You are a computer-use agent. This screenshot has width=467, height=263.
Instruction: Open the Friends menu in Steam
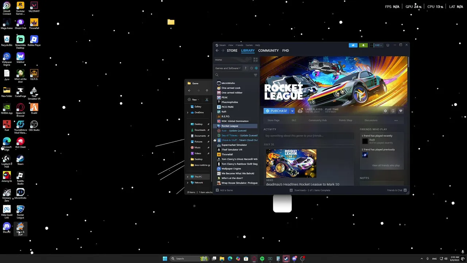[x=239, y=45]
